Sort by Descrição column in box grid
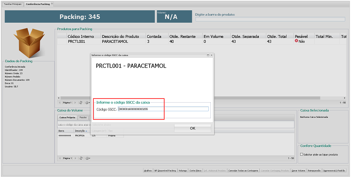Image resolution: width=351 pixels, height=178 pixels. point(82,131)
